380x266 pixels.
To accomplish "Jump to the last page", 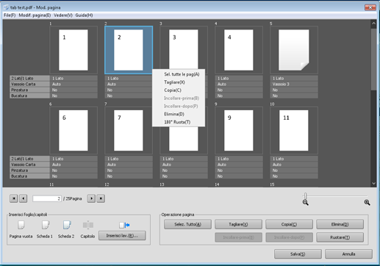I will coord(101,198).
